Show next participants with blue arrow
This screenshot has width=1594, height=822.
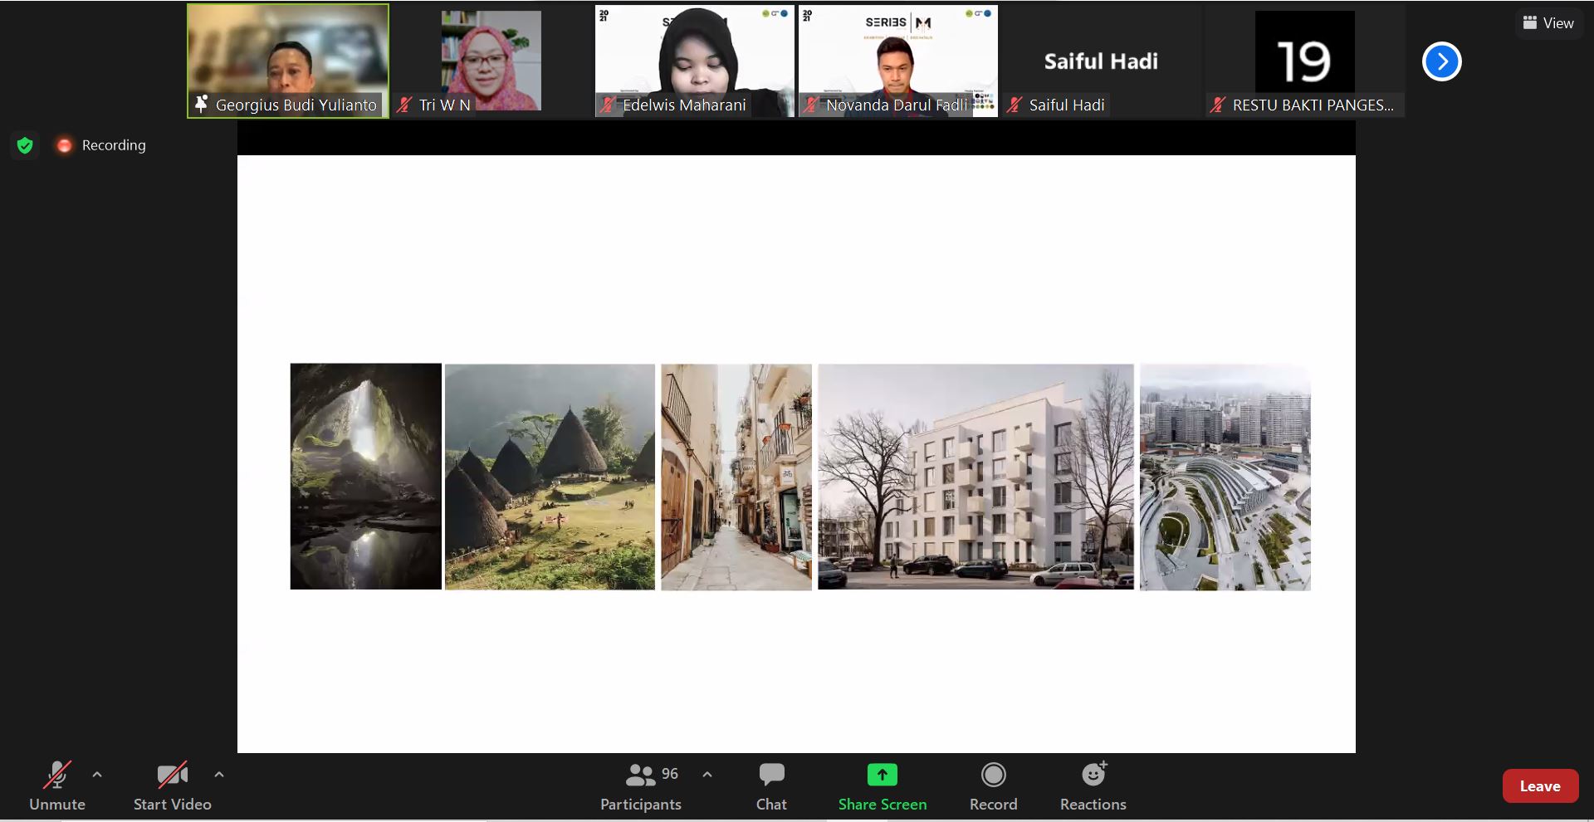click(x=1441, y=61)
